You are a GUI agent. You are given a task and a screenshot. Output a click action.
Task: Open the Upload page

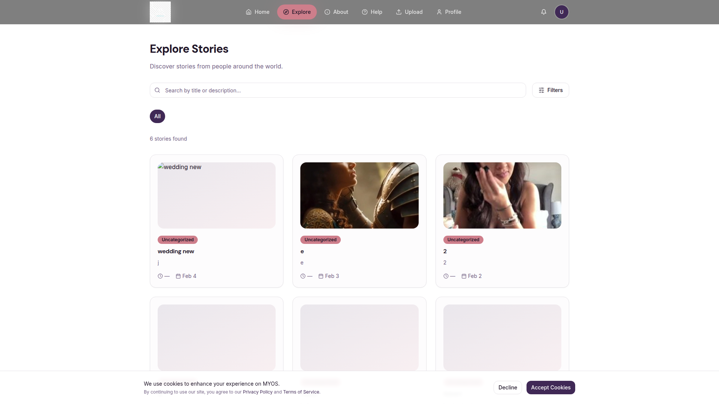(409, 12)
